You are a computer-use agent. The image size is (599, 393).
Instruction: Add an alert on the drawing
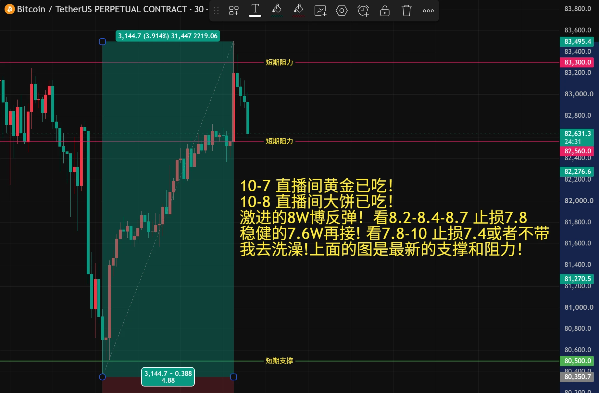[x=363, y=11]
